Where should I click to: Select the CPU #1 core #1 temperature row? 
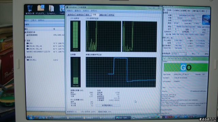coord(45,46)
